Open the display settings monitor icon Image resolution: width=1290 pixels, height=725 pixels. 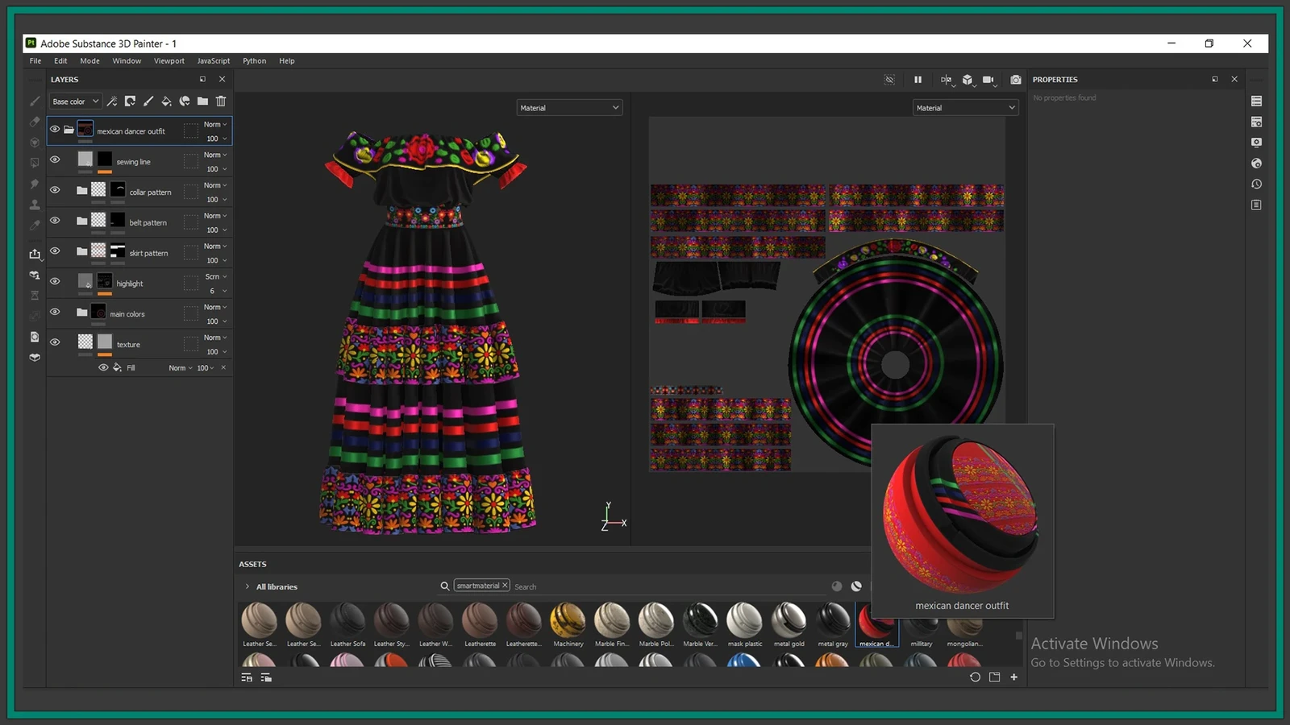point(1256,143)
